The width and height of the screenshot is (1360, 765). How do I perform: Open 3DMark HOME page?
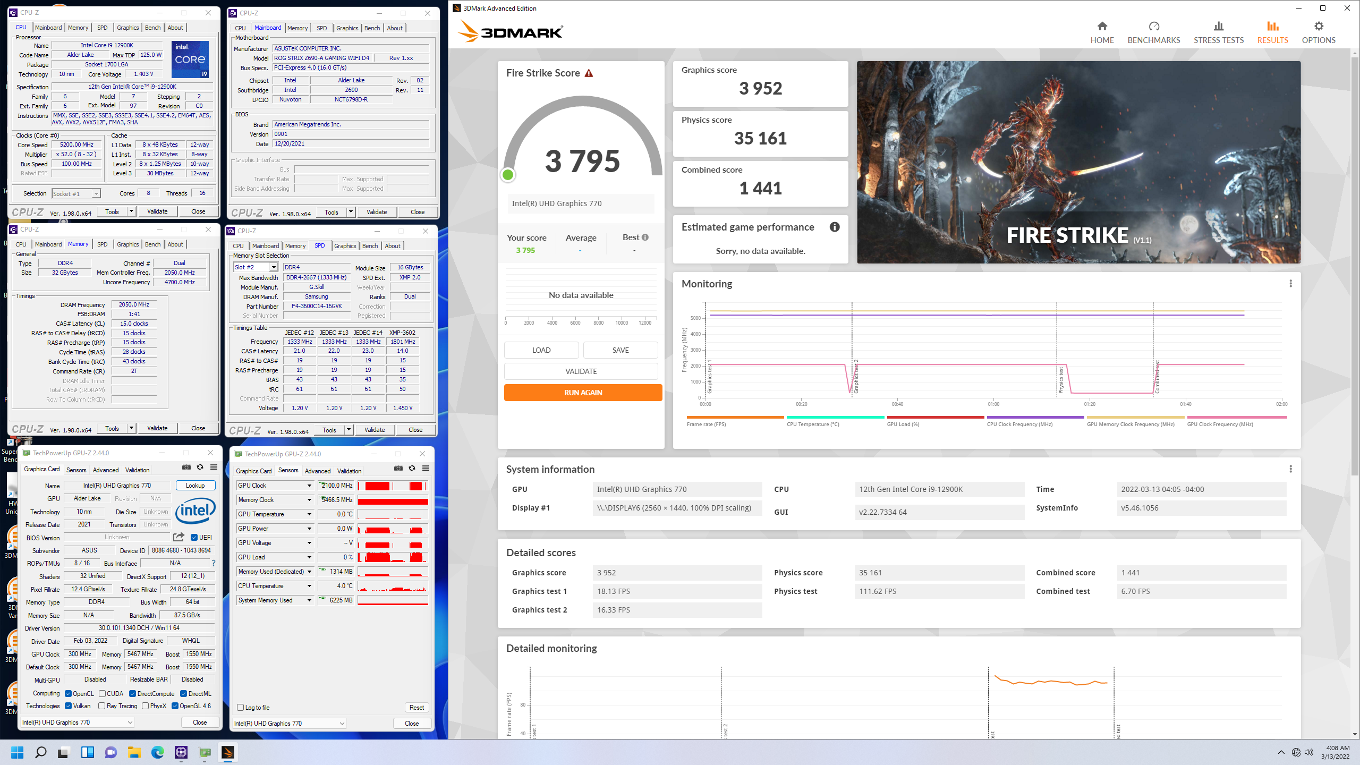pyautogui.click(x=1102, y=32)
